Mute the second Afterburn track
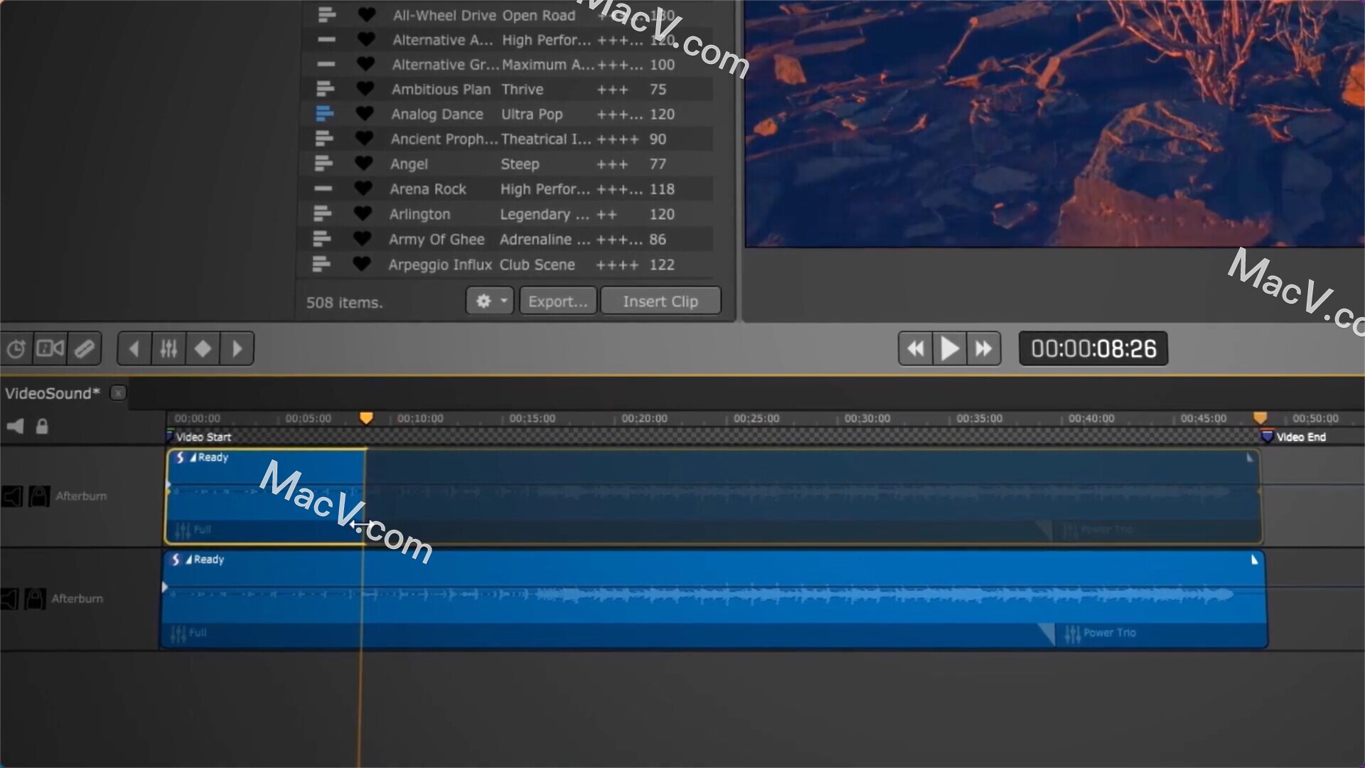This screenshot has height=768, width=1365. coord(9,599)
